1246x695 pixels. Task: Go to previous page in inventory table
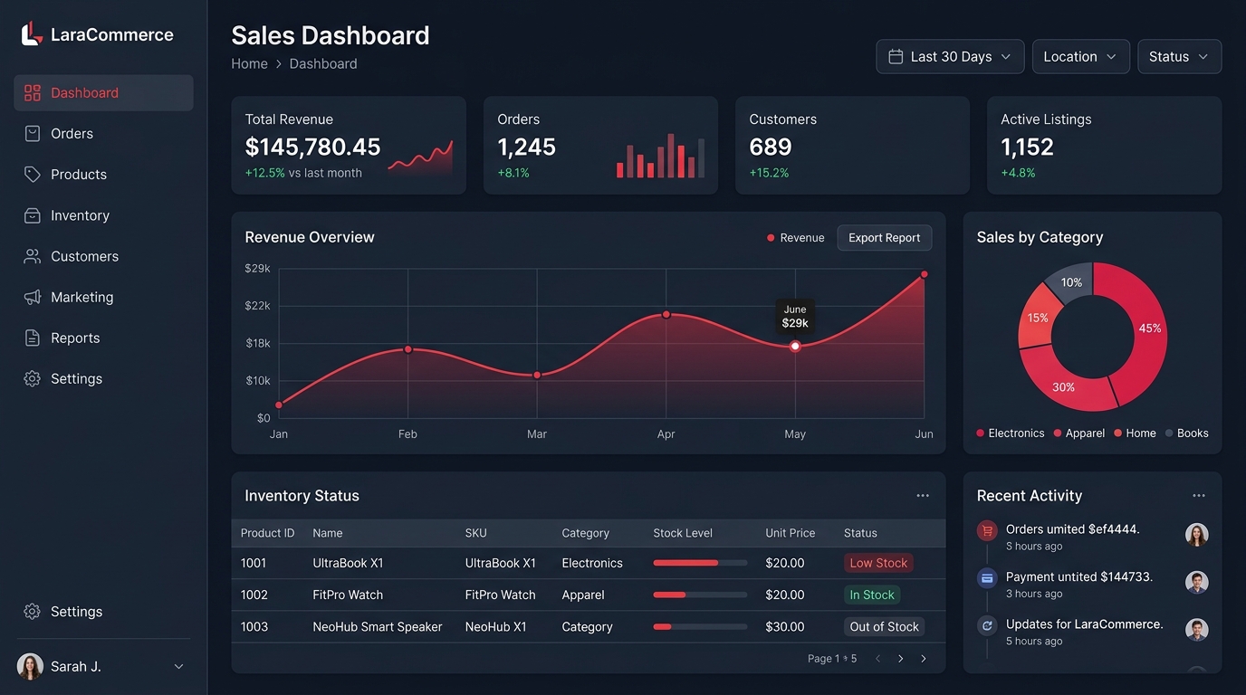(877, 659)
